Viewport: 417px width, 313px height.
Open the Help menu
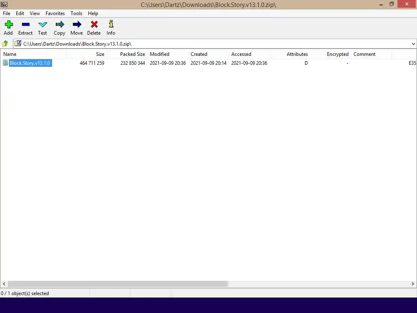tap(93, 13)
